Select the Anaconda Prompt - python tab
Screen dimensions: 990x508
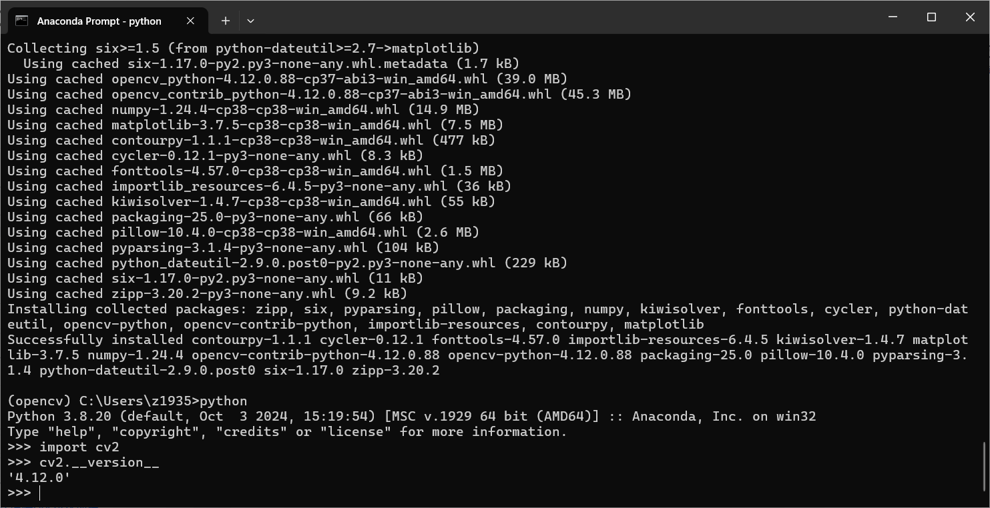pyautogui.click(x=100, y=21)
